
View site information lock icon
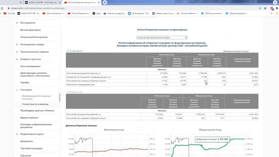[9, 8]
